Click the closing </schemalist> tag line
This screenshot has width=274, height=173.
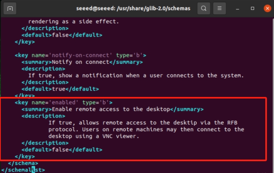point(23,170)
